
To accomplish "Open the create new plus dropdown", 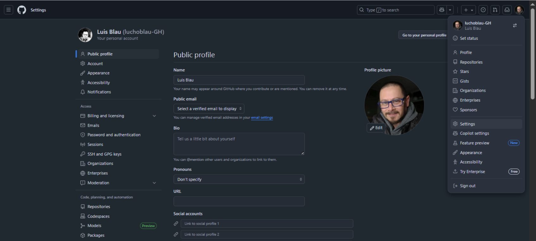I will pos(468,10).
